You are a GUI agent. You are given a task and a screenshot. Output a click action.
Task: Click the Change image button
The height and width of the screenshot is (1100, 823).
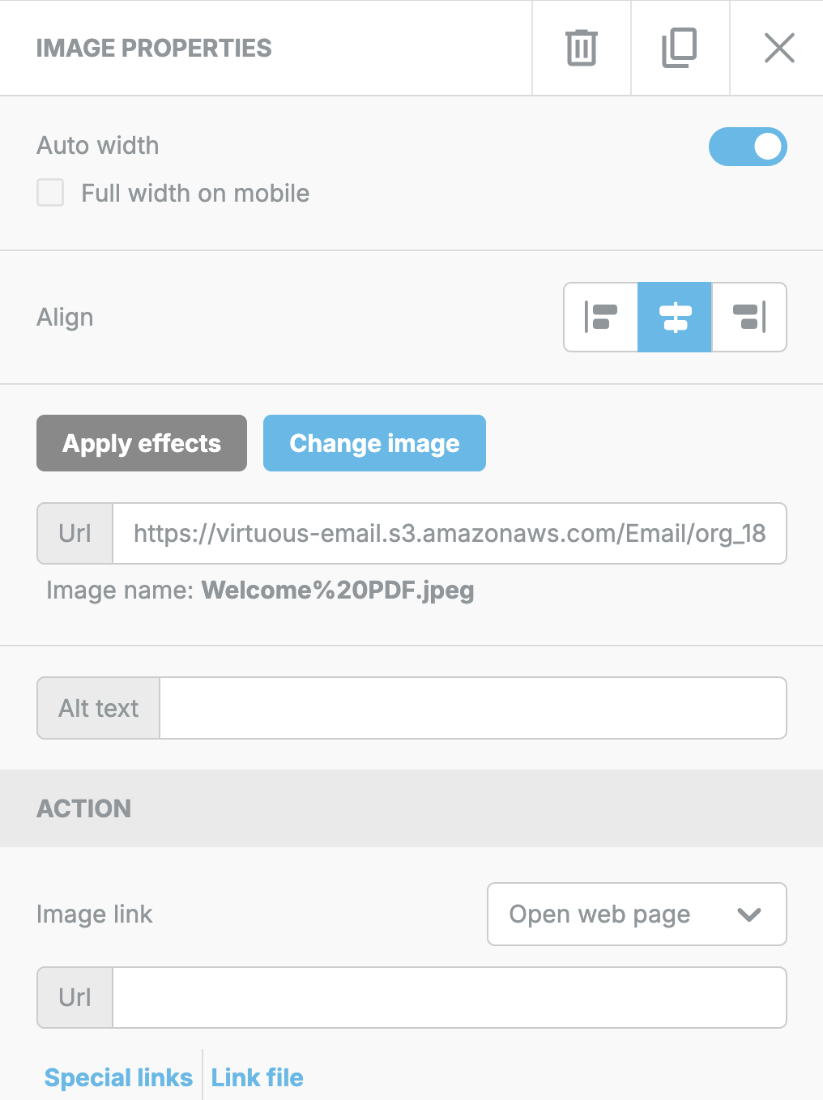[x=374, y=443]
